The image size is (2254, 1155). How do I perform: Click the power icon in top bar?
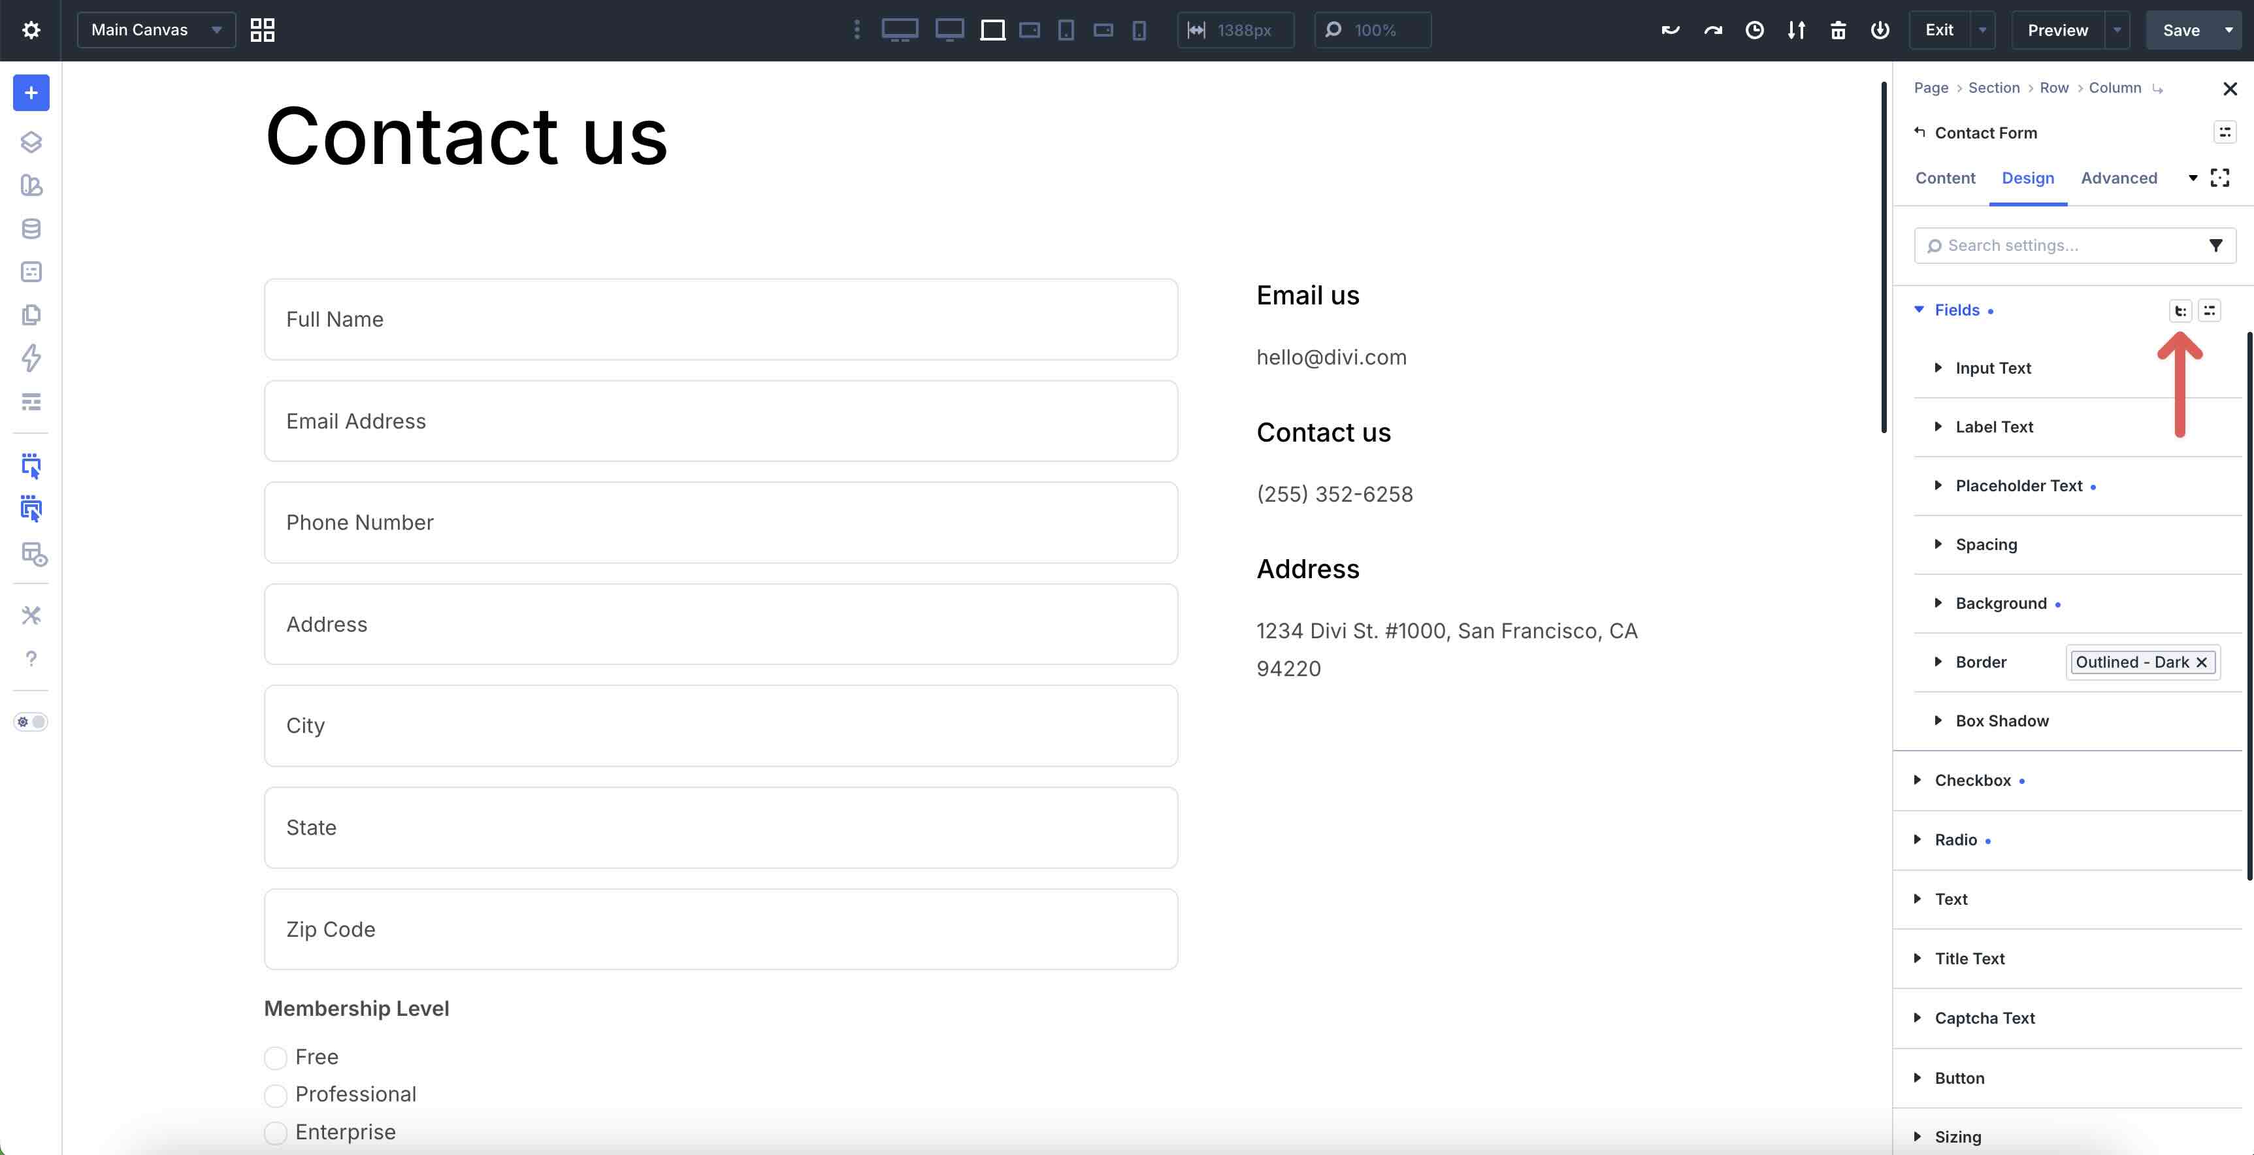pyautogui.click(x=1880, y=31)
